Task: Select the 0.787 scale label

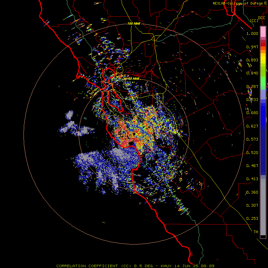Action: click(x=252, y=86)
